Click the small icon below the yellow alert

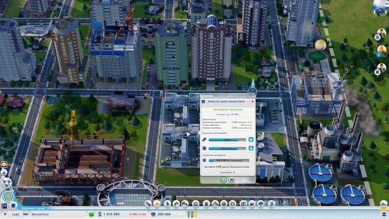click(4, 172)
